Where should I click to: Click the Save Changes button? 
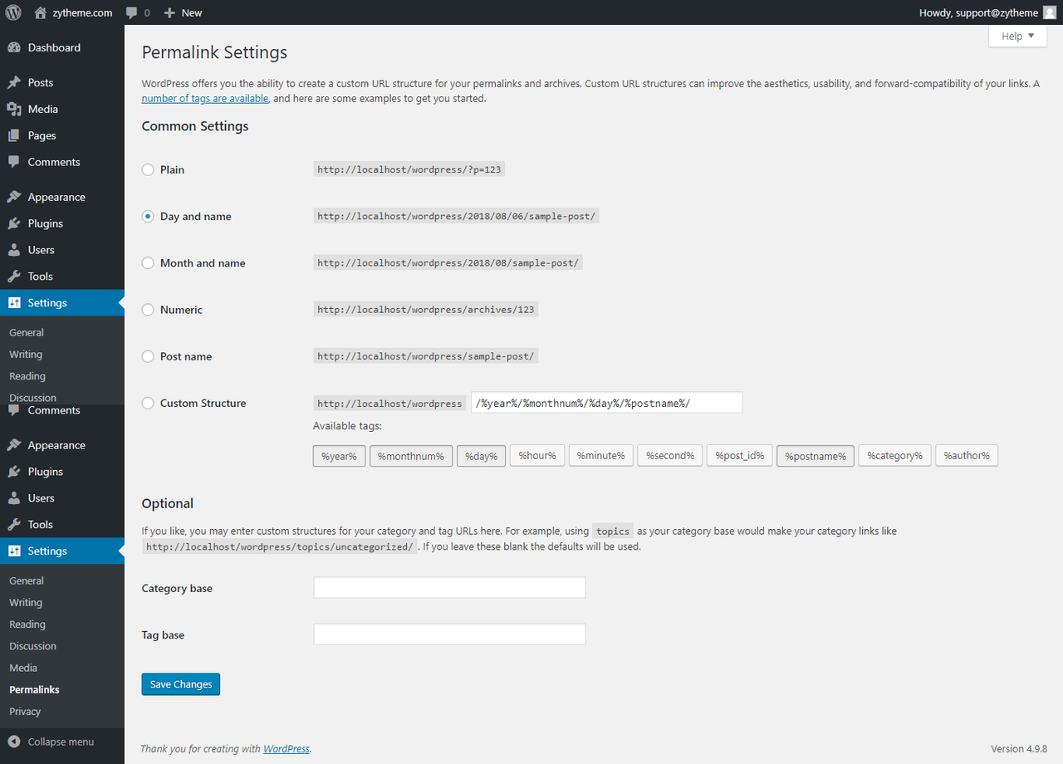click(181, 684)
